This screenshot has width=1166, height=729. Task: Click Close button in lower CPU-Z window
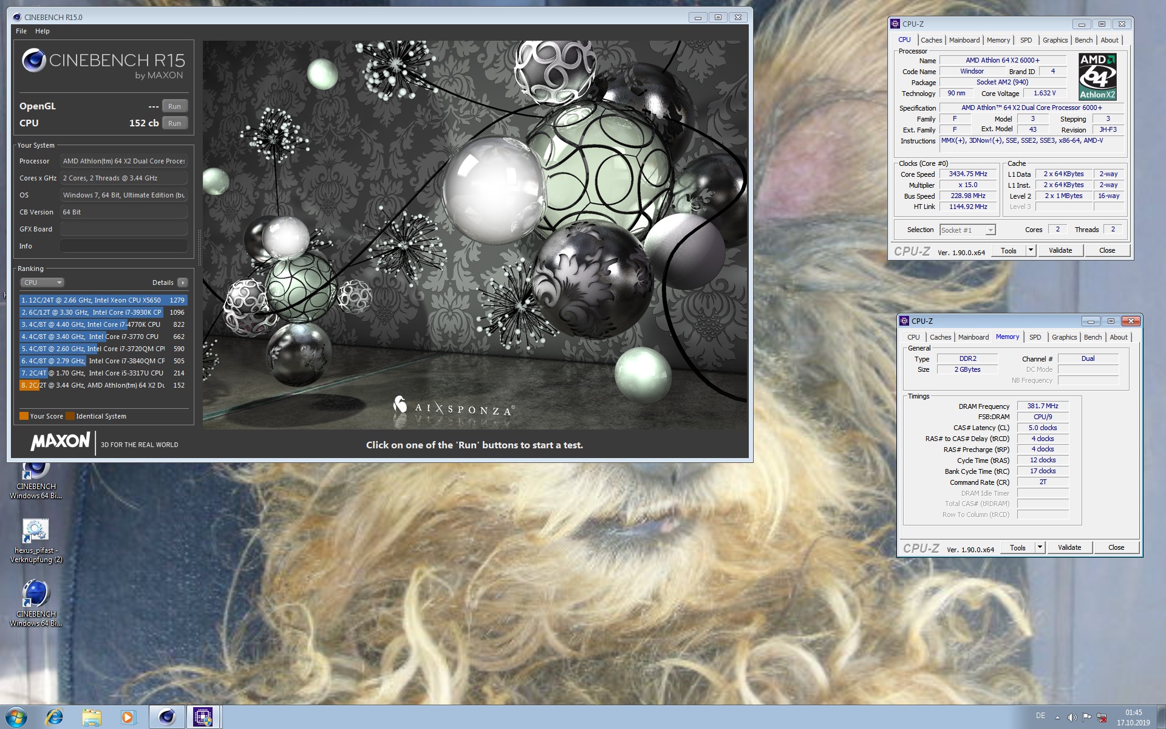pyautogui.click(x=1116, y=547)
